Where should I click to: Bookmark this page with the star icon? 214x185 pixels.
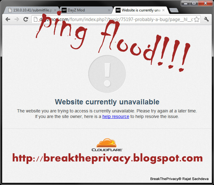[x=196, y=19]
